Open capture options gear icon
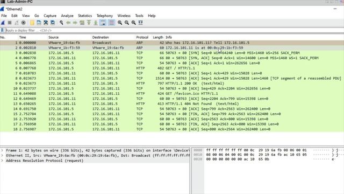Image resolution: width=344 pixels, height=194 pixels. (23, 23)
